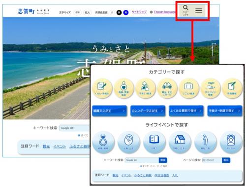This screenshot has height=187, width=246.
Task: Select the diamond ring marriage life event
Action: 103,143
